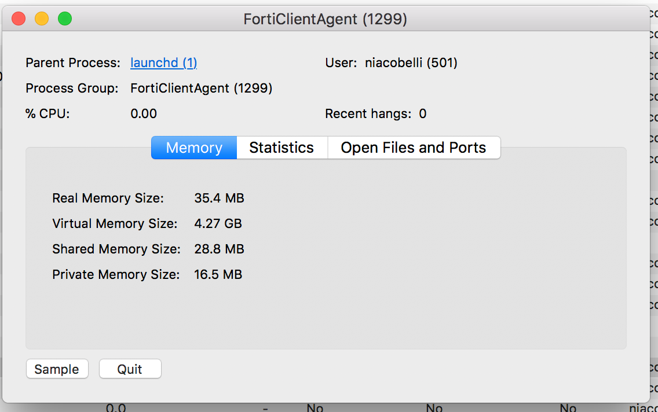Click the Shared Memory Size label
Viewport: 658px width, 412px height.
tap(116, 249)
